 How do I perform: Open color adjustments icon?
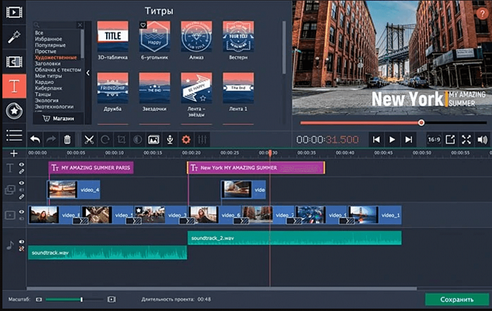tap(138, 140)
